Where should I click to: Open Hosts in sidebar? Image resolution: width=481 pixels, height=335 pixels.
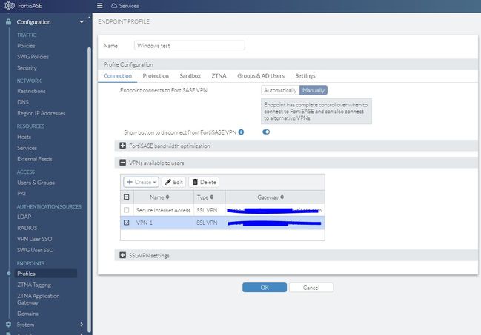coord(24,137)
